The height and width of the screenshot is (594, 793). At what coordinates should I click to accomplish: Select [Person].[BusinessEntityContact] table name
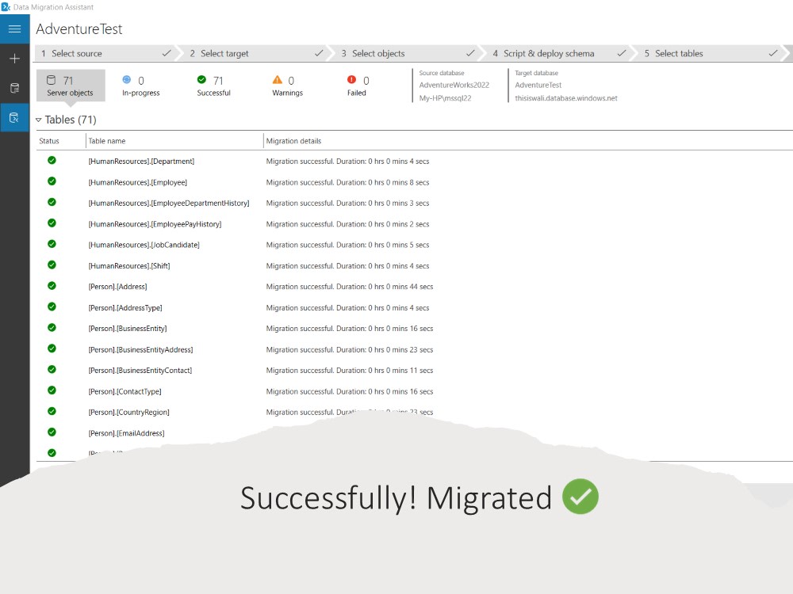click(140, 371)
